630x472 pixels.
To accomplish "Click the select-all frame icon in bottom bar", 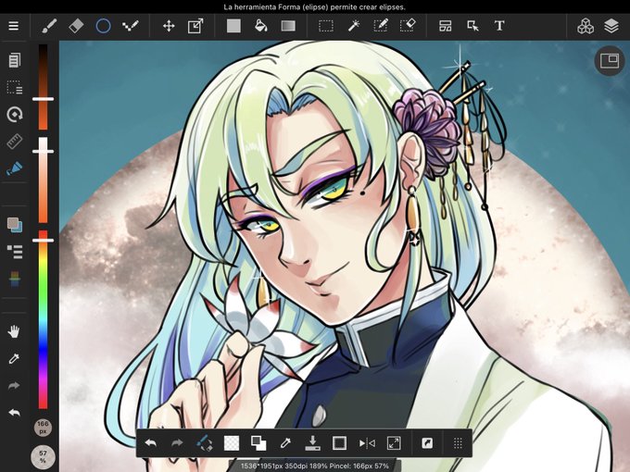I will [x=339, y=443].
